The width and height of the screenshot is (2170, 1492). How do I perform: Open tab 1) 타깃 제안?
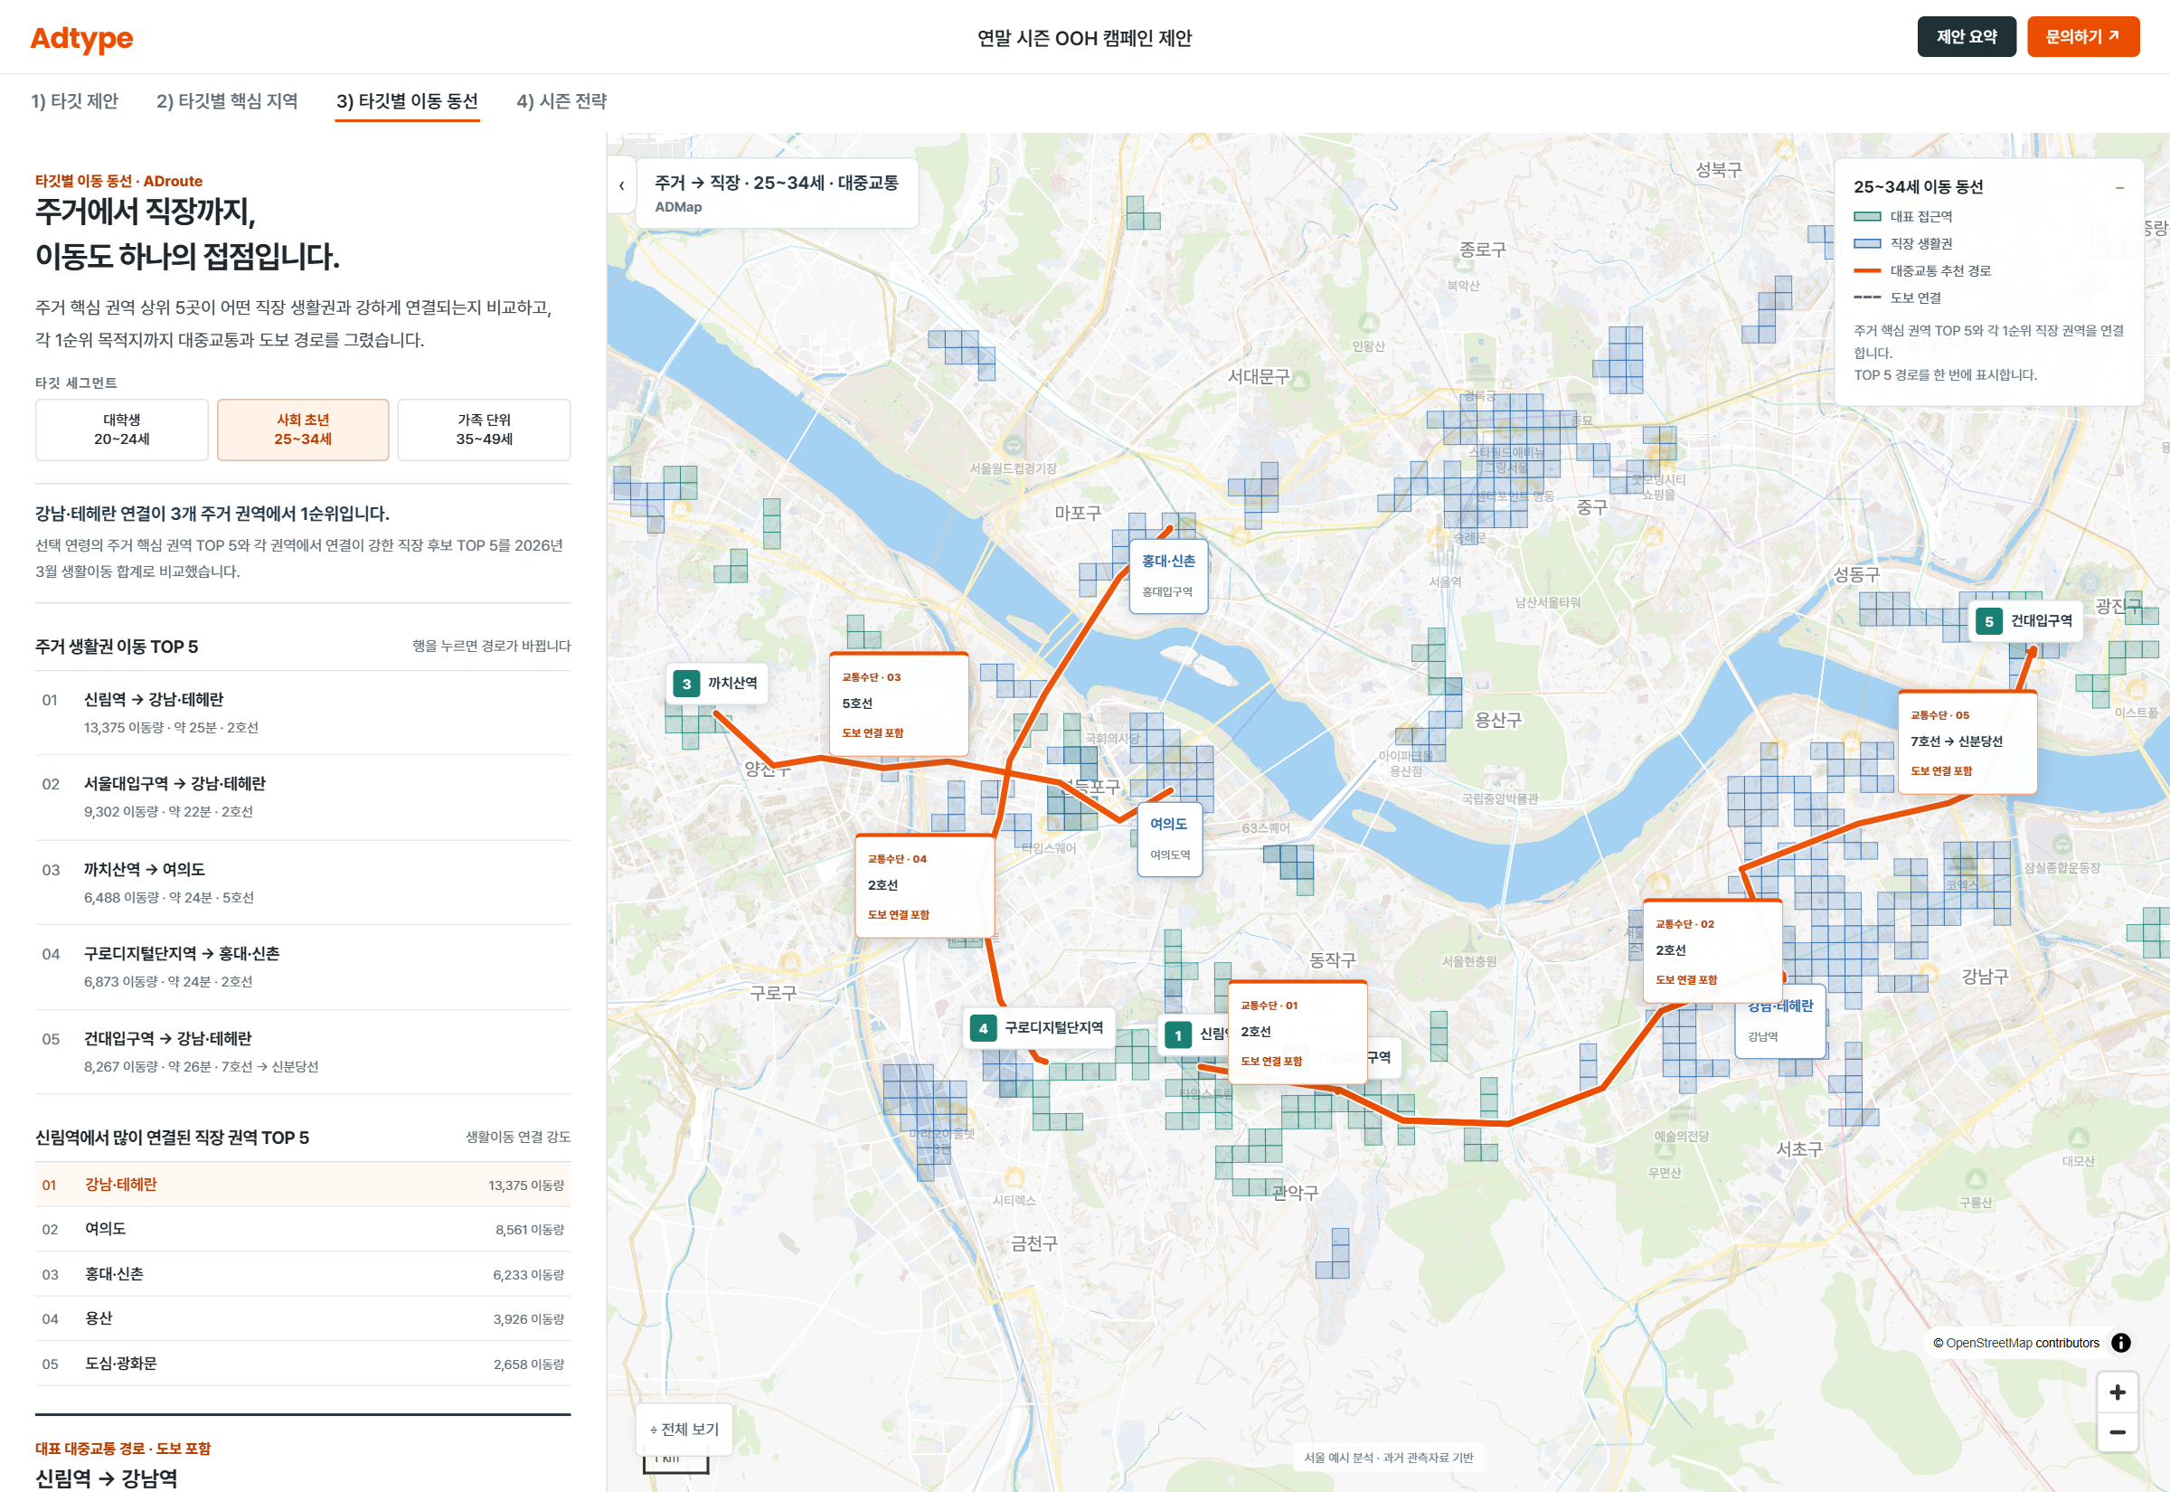tap(75, 101)
